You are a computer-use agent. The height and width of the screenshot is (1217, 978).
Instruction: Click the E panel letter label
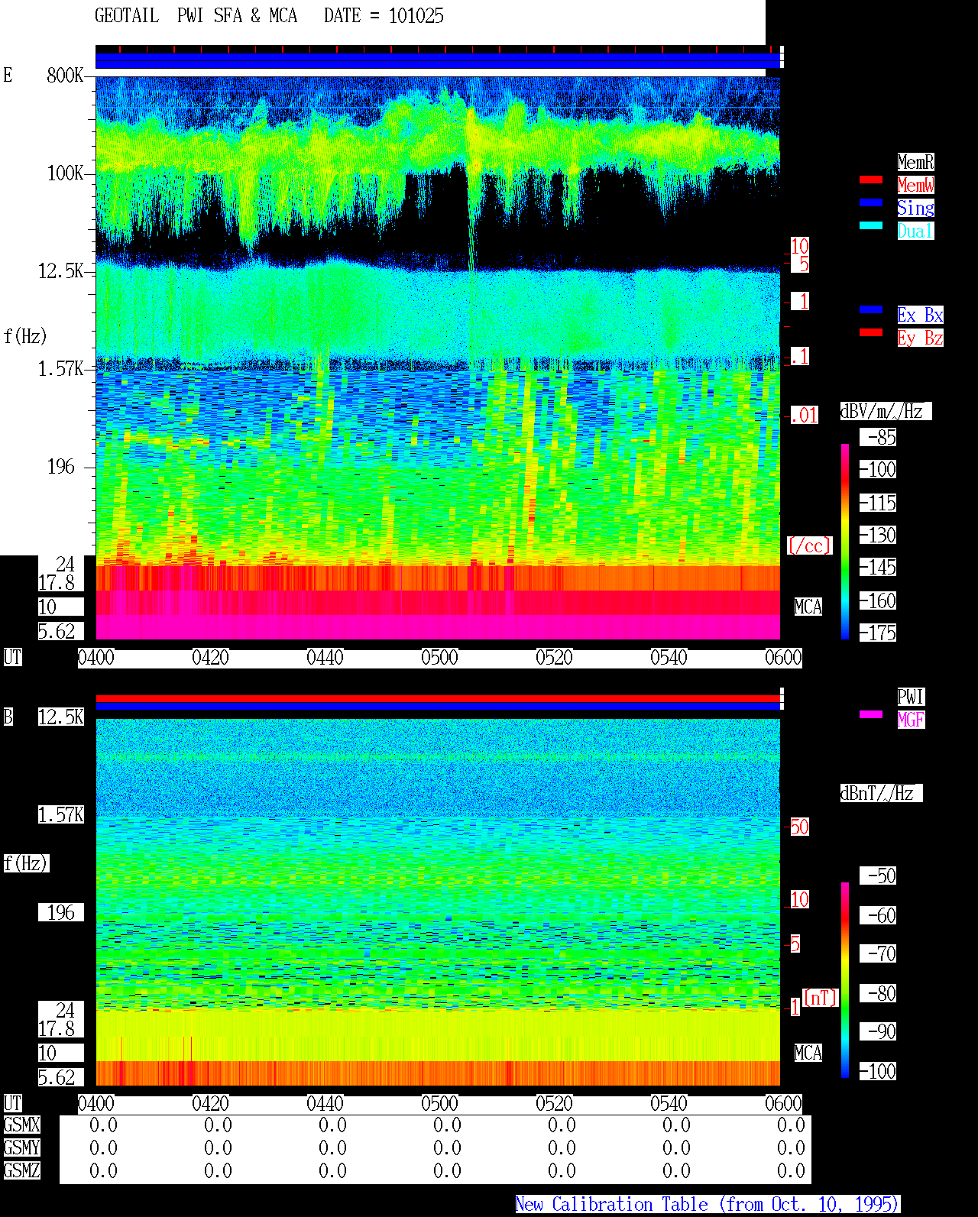(x=8, y=75)
